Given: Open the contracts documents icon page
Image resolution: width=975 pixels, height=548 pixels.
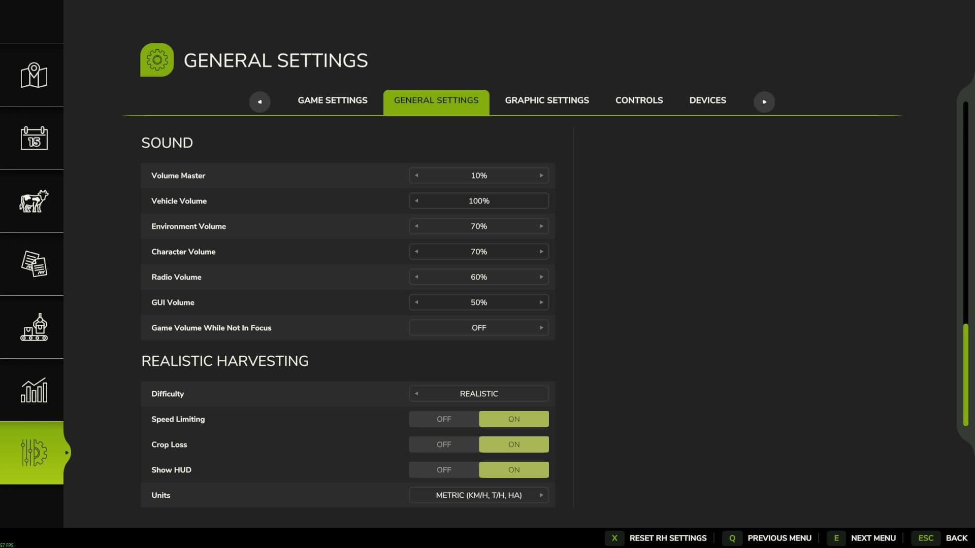Looking at the screenshot, I should pyautogui.click(x=34, y=264).
